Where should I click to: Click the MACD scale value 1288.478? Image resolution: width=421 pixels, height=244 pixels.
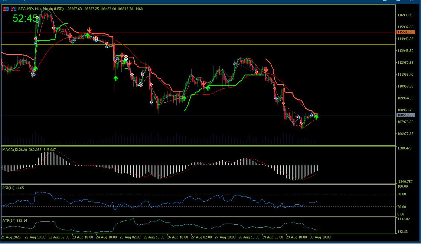coord(405,148)
